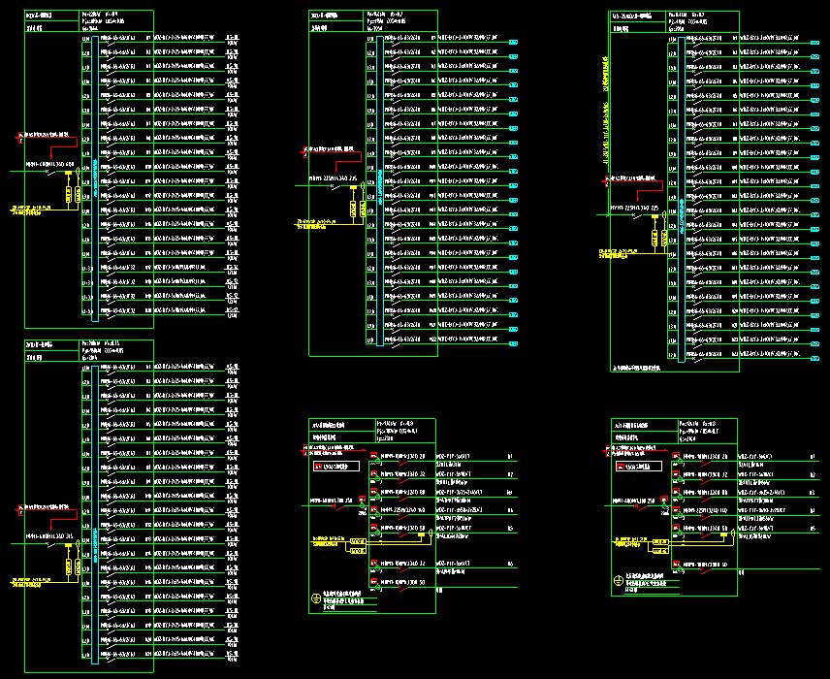Click red callout marker left of top-right panel
Screen dimensions: 830x679
pyautogui.click(x=607, y=180)
